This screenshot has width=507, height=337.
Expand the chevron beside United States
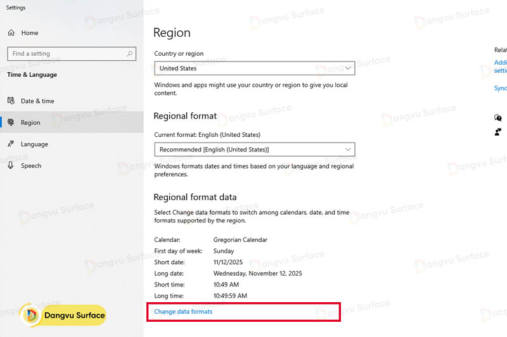(348, 68)
